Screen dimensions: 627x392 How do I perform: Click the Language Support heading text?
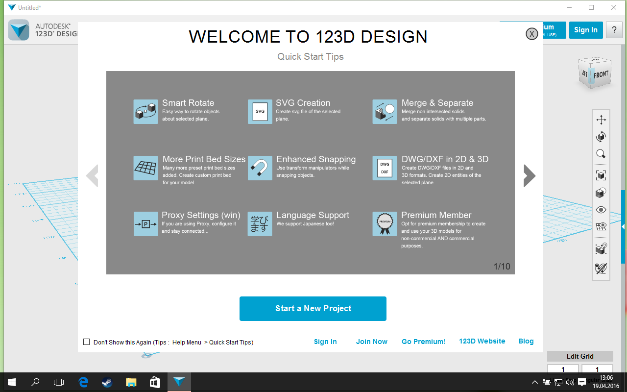tap(313, 215)
